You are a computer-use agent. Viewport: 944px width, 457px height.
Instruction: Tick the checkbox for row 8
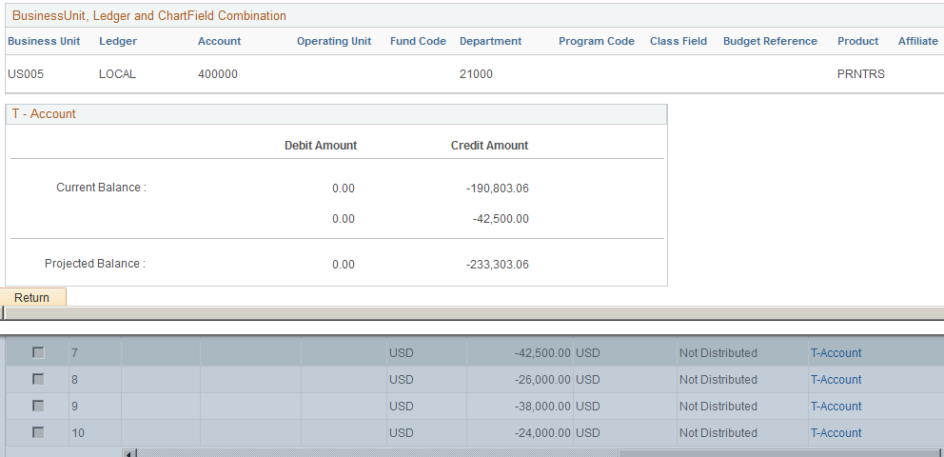38,379
